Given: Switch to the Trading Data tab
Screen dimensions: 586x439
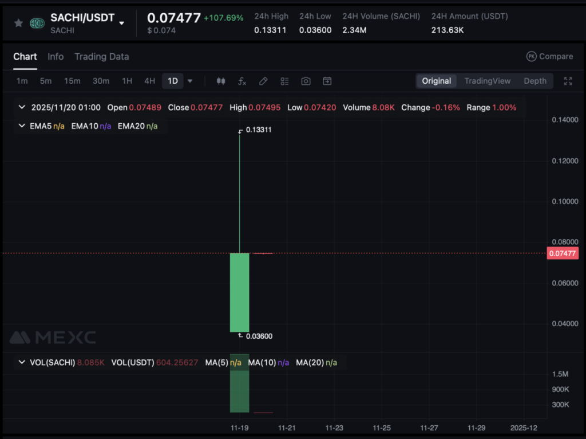Looking at the screenshot, I should click(x=101, y=57).
